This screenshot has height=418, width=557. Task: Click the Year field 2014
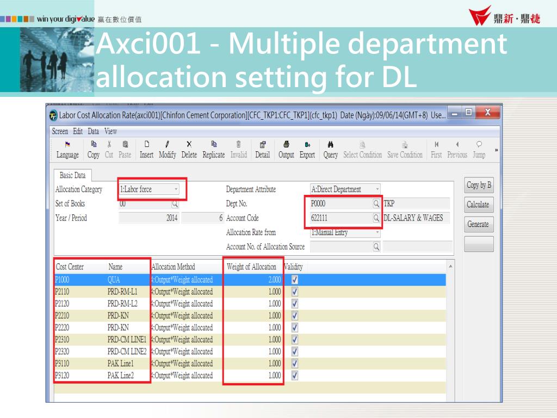(149, 218)
